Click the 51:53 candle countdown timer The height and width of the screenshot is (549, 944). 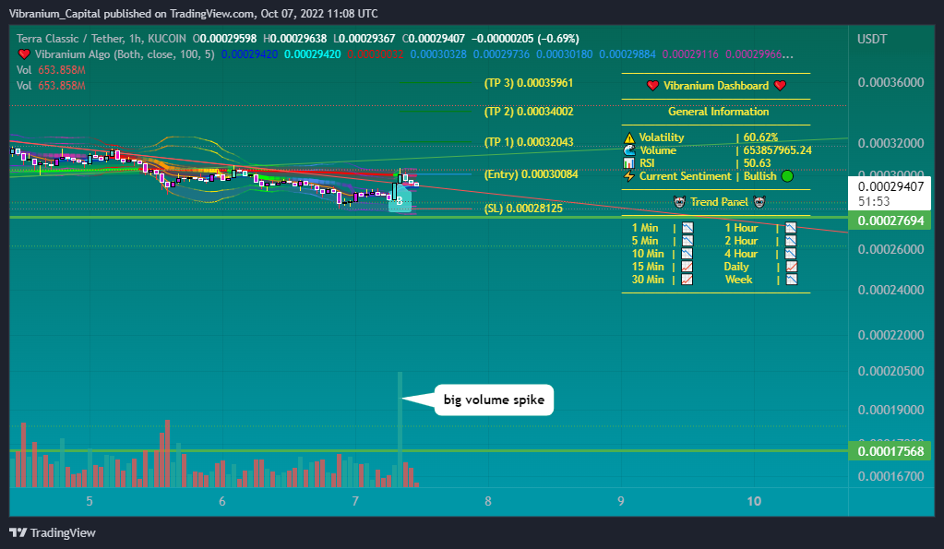click(x=874, y=202)
